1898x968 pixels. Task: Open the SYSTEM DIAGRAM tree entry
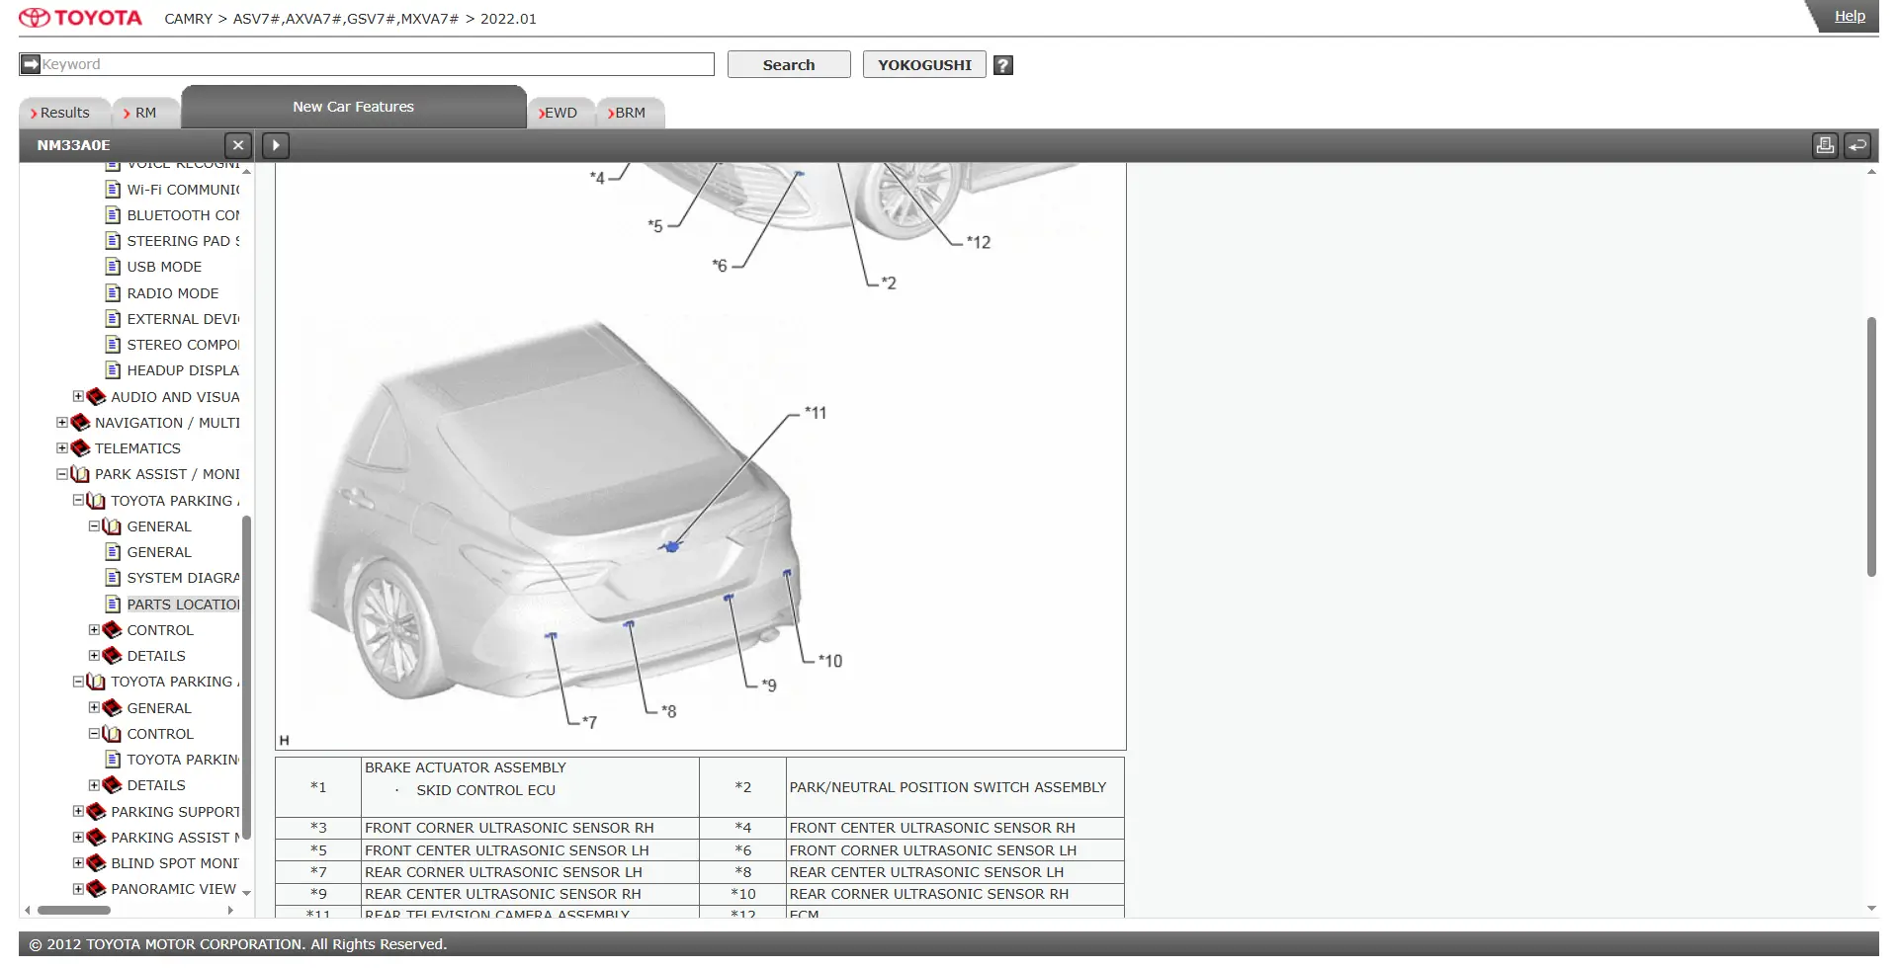[x=183, y=578]
